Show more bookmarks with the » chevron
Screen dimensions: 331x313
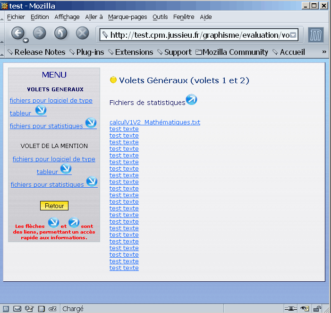click(x=324, y=52)
